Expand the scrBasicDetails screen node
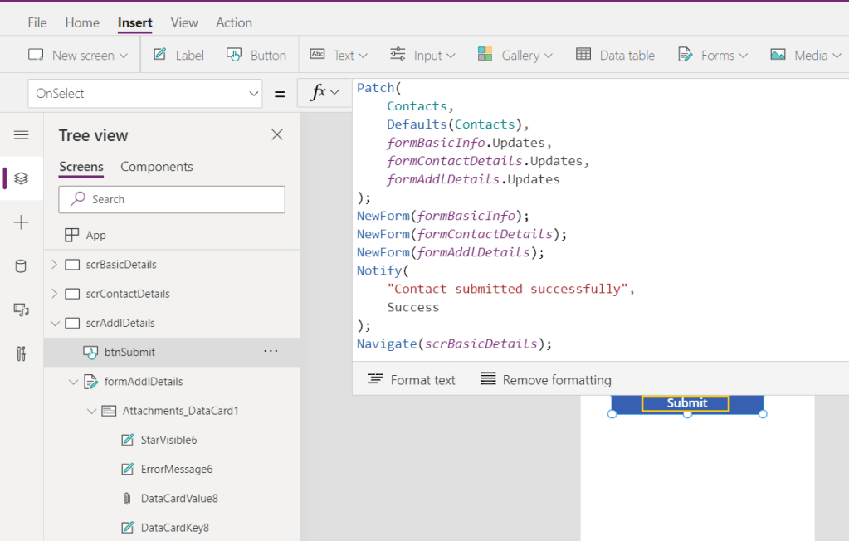Image resolution: width=849 pixels, height=541 pixels. (55, 265)
